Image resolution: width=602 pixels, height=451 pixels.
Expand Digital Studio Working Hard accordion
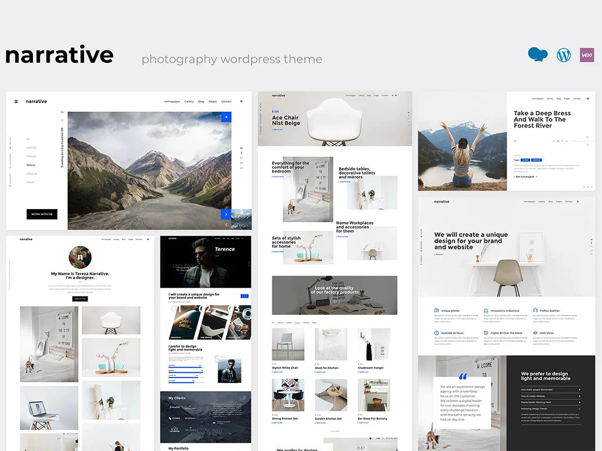[550, 402]
